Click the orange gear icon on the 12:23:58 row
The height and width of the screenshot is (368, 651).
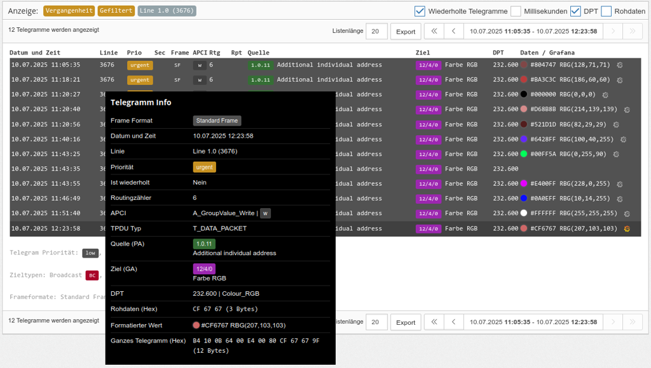click(x=627, y=229)
